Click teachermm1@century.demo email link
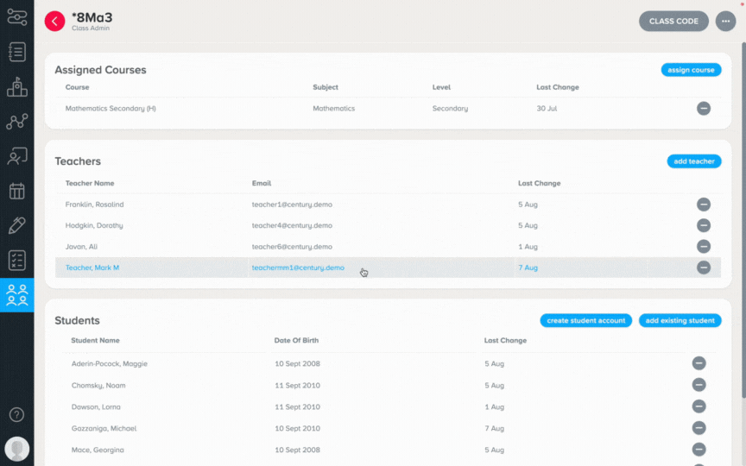746x466 pixels. click(x=298, y=268)
